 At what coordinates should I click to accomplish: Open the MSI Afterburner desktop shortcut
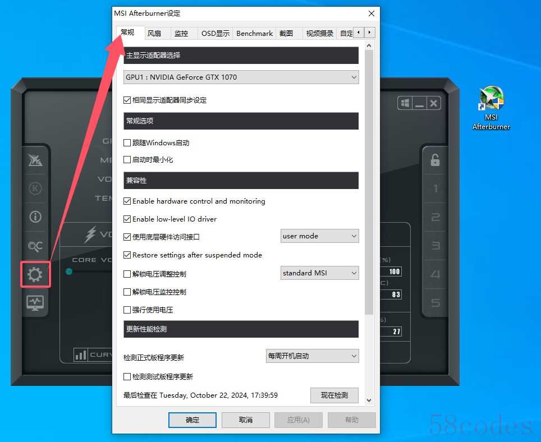coord(491,108)
